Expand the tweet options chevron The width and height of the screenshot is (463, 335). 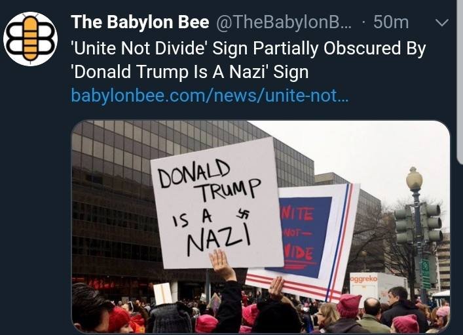[442, 23]
